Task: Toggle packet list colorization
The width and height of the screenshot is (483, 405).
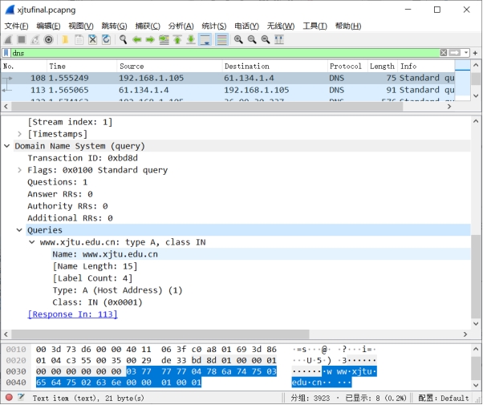Action: [221, 39]
